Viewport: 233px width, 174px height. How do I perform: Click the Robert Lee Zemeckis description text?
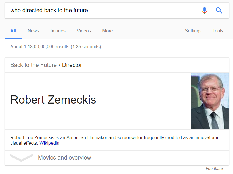click(x=115, y=140)
